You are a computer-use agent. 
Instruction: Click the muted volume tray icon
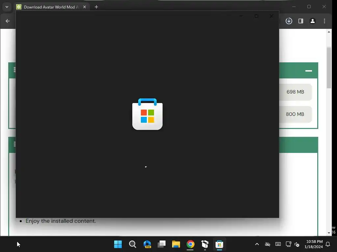tap(297, 244)
